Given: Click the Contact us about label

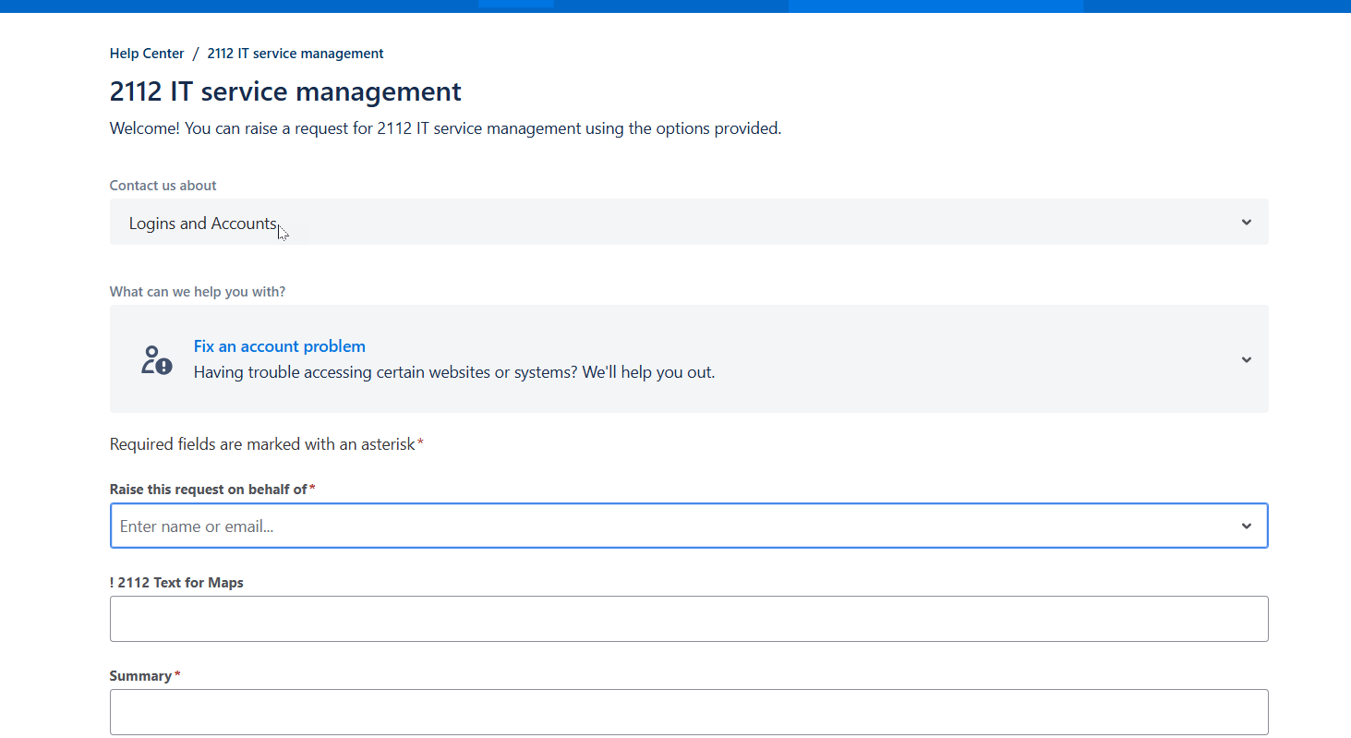Looking at the screenshot, I should click(163, 186).
